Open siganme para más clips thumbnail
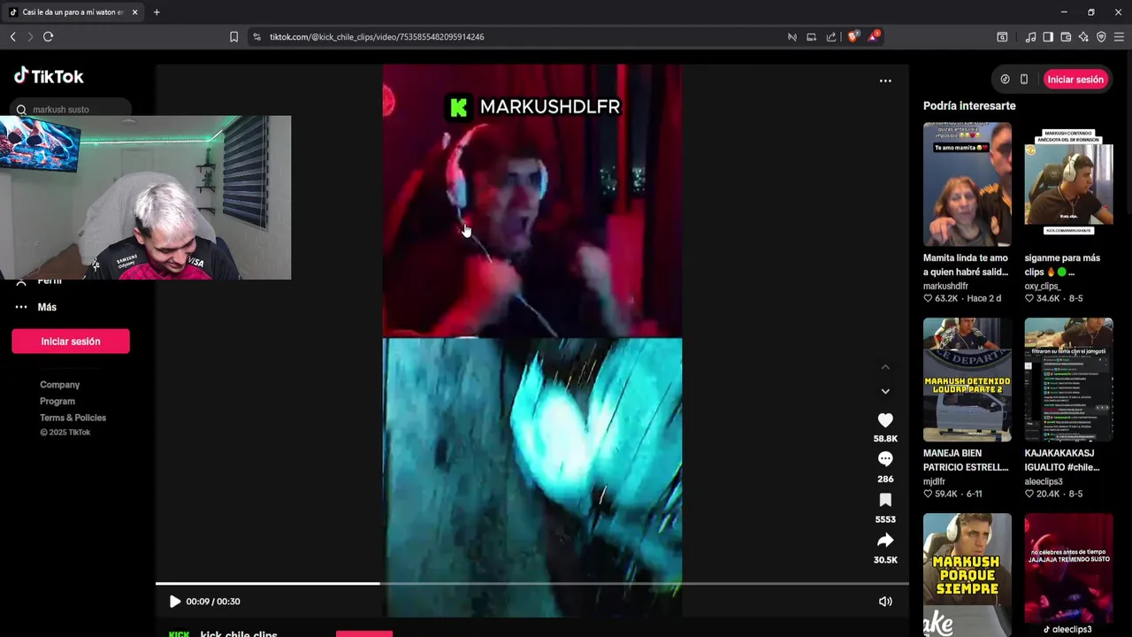Viewport: 1132px width, 637px height. (1068, 184)
